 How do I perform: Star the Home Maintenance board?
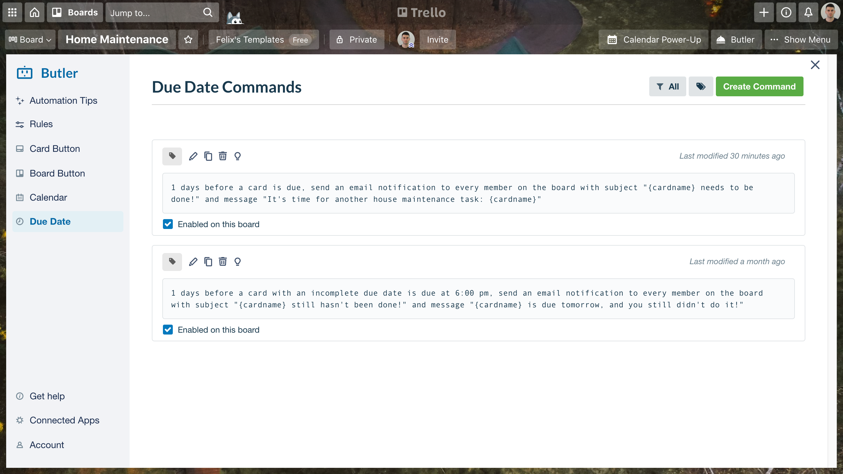pyautogui.click(x=188, y=39)
